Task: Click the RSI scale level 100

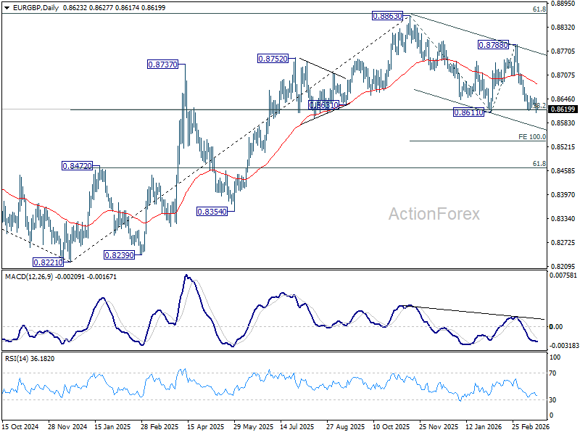Action: pyautogui.click(x=555, y=357)
